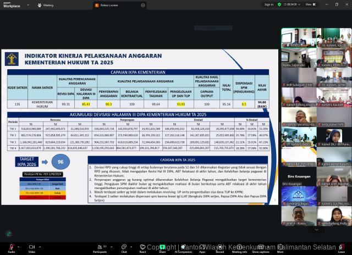This screenshot has height=255, width=352.
Task: Click the red Leave button
Action: point(341,247)
